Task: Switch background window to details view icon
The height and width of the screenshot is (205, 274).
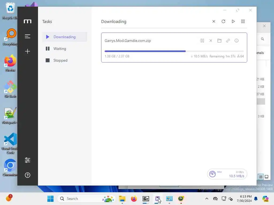Action: [x=261, y=177]
